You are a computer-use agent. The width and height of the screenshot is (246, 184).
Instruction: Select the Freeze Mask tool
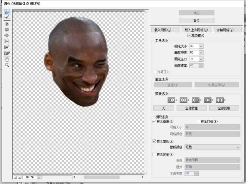point(7,47)
